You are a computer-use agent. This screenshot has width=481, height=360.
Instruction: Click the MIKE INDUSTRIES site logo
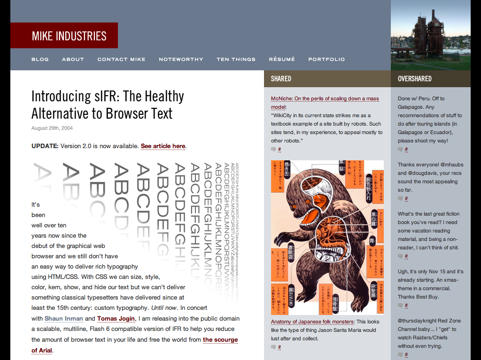coord(69,36)
